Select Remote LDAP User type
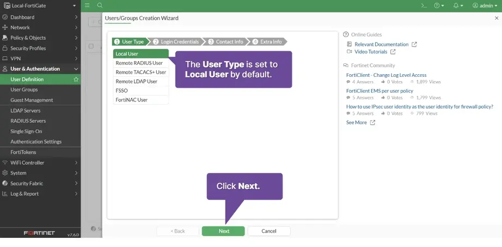The image size is (502, 247). [x=141, y=81]
